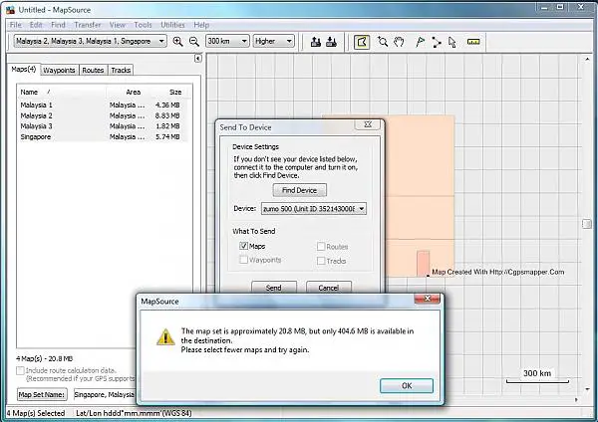
Task: Click the Find Device button
Action: (299, 190)
